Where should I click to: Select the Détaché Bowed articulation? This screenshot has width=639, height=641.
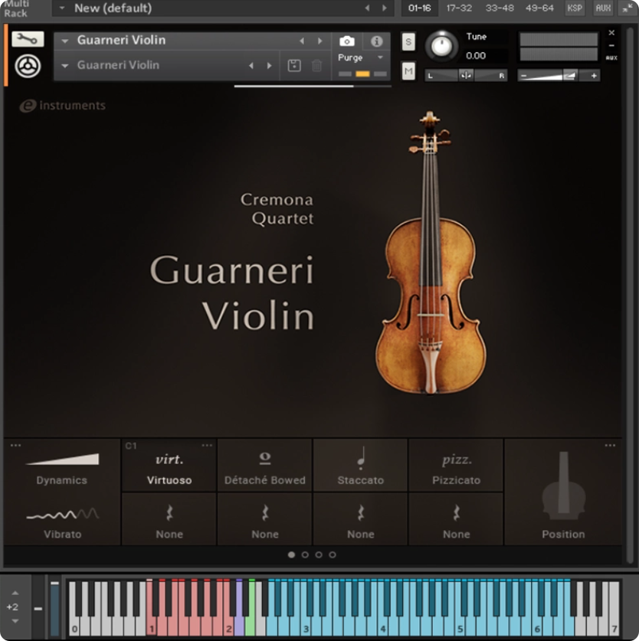[x=264, y=465]
